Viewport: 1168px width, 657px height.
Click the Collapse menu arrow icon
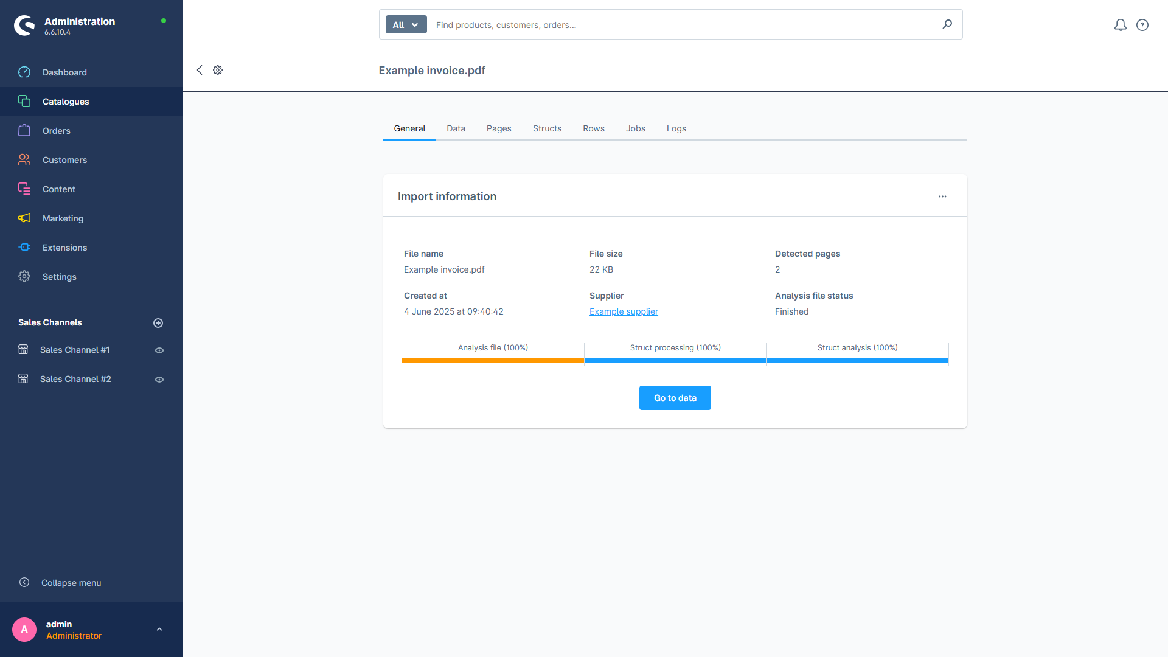coord(24,582)
